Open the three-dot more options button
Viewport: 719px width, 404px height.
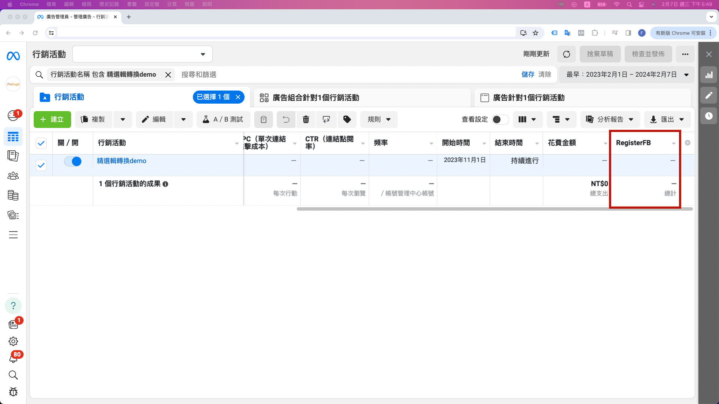point(685,54)
